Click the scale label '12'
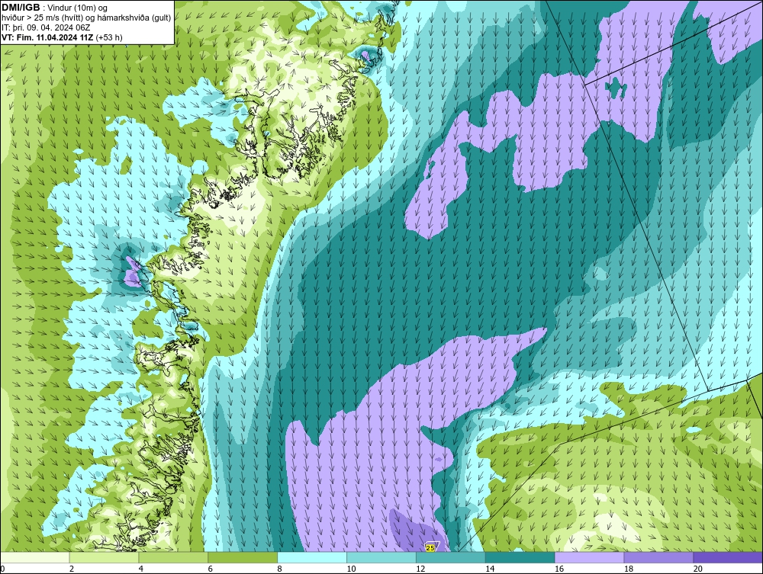This screenshot has height=574, width=763. point(420,569)
